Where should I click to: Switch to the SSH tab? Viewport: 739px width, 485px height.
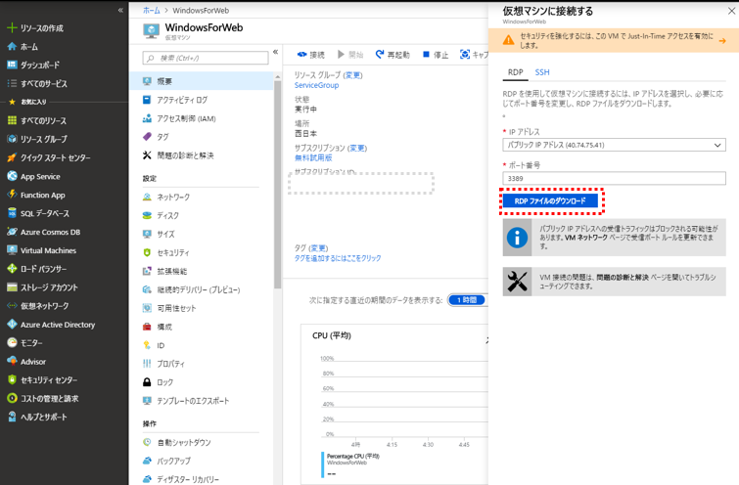click(x=542, y=72)
